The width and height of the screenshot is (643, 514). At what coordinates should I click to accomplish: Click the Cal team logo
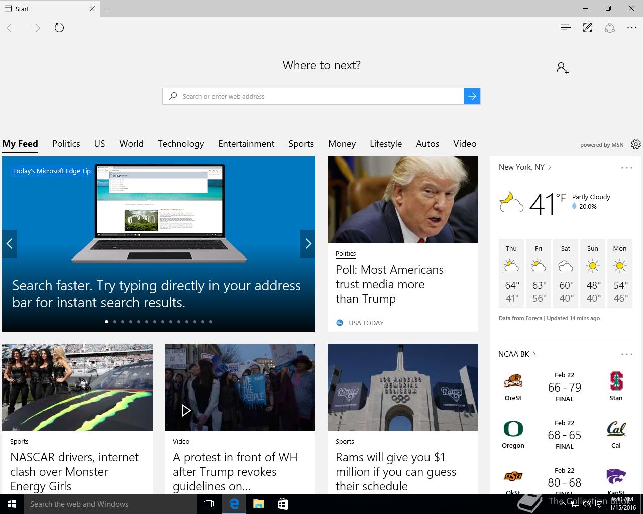tap(616, 429)
